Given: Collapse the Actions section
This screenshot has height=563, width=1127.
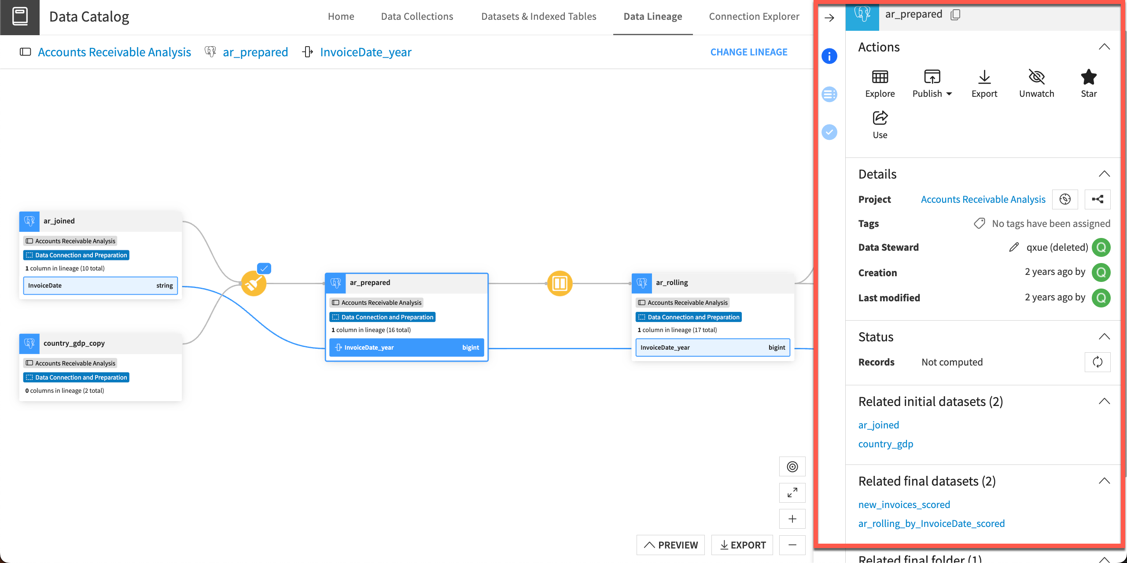Looking at the screenshot, I should (1104, 47).
